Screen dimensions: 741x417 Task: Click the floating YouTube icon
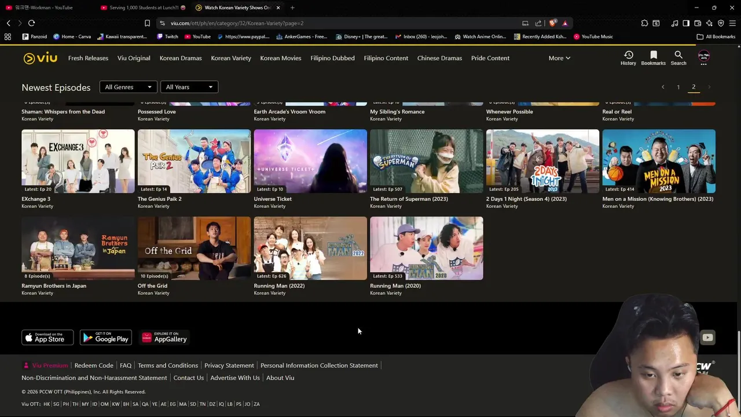click(707, 338)
